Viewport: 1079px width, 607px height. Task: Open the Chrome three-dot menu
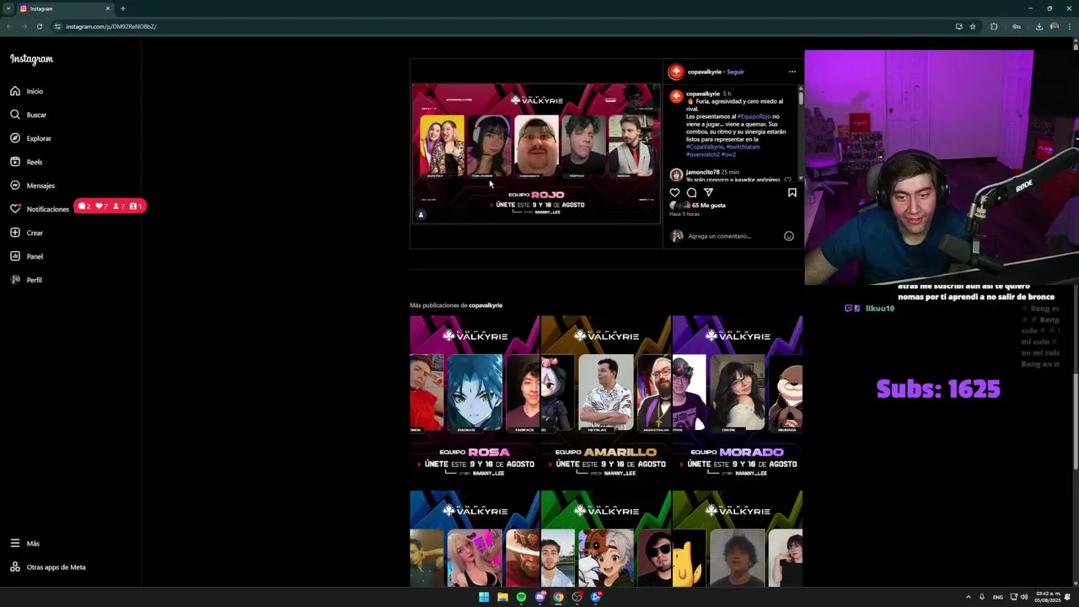1071,26
